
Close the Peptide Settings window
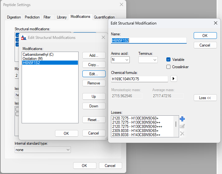tap(121, 5)
